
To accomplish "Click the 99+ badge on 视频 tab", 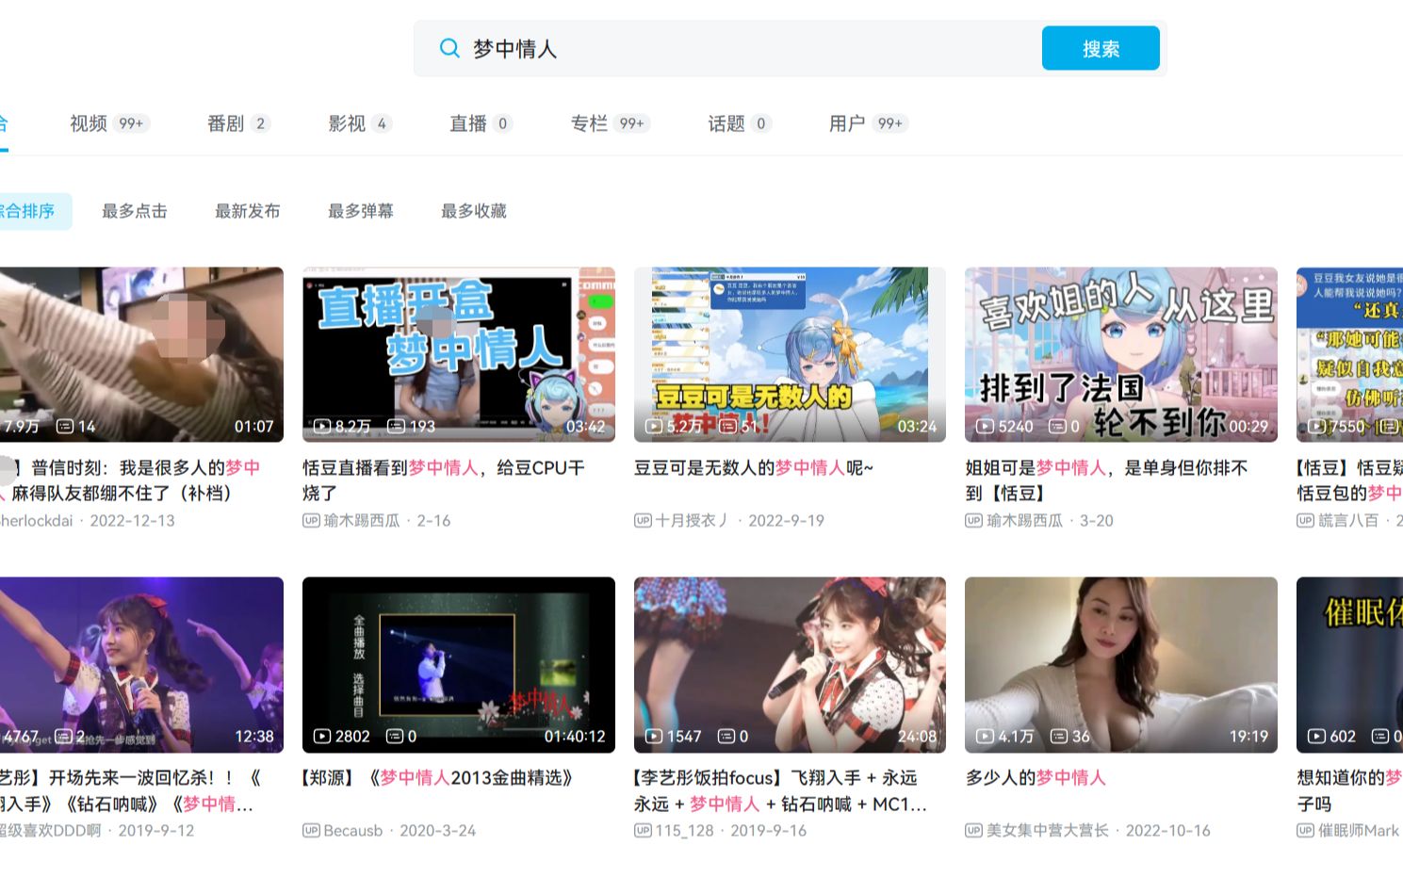I will (131, 123).
